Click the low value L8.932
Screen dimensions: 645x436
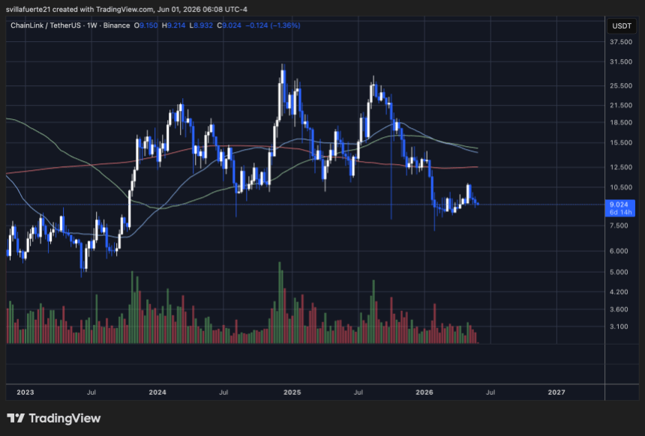pyautogui.click(x=201, y=25)
